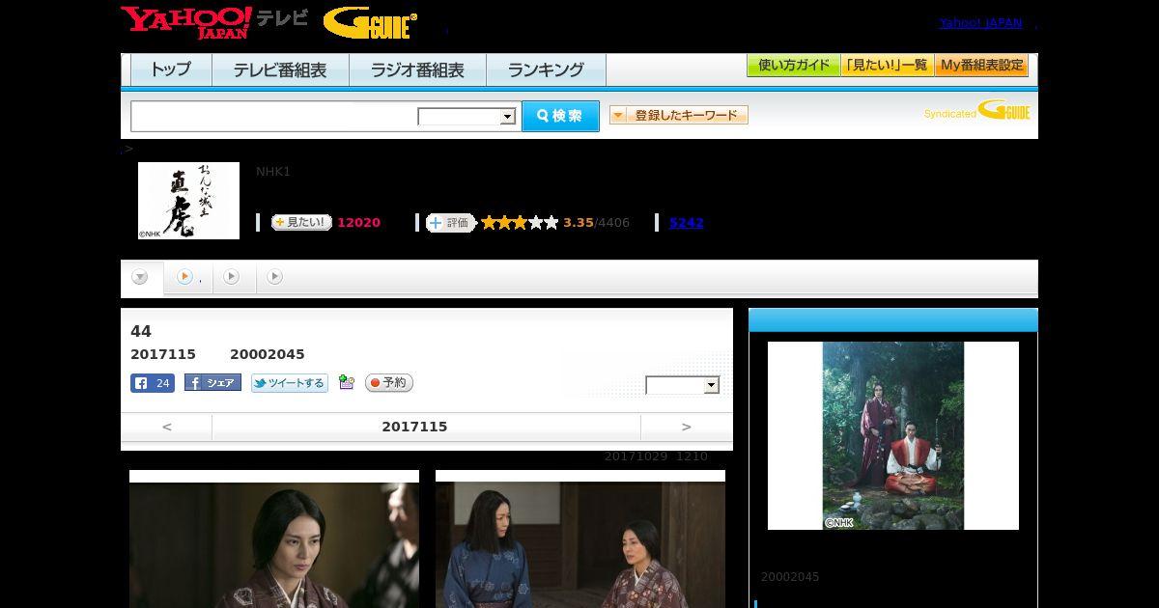Open My番組表設定
This screenshot has width=1159, height=608.
tap(981, 66)
